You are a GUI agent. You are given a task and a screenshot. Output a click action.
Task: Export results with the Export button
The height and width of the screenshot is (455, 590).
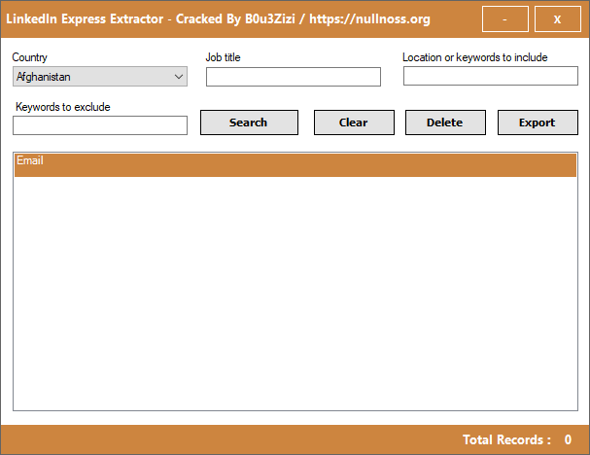point(538,122)
